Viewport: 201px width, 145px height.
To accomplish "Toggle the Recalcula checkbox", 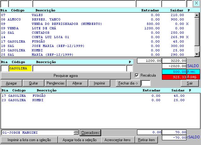I will pos(137,76).
